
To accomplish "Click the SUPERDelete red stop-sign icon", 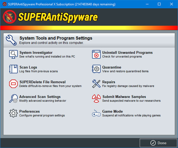I will pyautogui.click(x=13, y=84).
